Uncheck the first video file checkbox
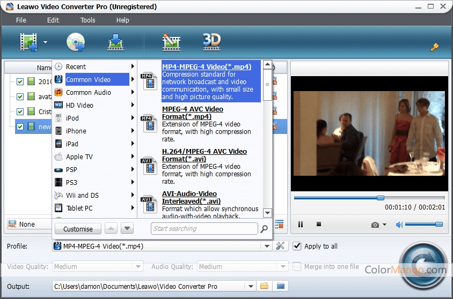The width and height of the screenshot is (453, 299). pos(20,82)
